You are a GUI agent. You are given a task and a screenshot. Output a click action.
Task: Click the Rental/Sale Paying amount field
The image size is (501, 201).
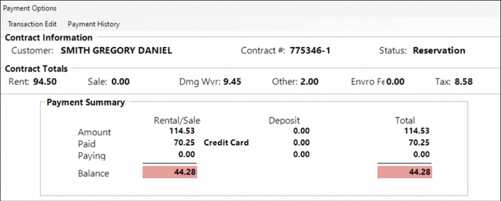point(187,155)
